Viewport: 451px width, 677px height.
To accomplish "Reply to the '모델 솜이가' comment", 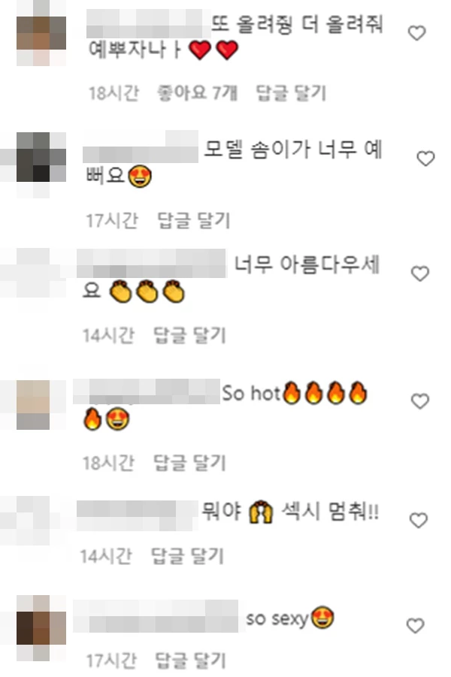I will 193,221.
